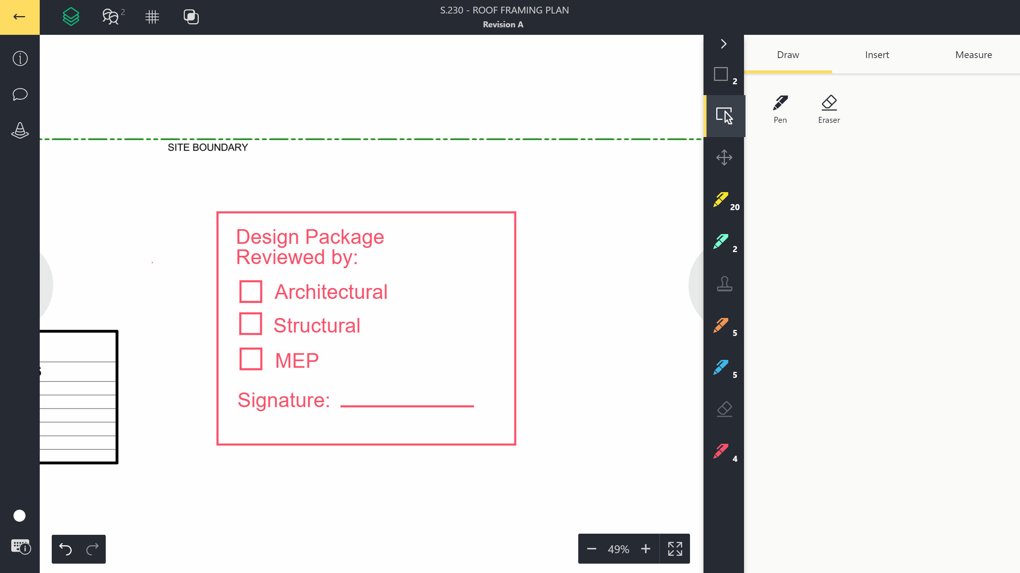Screen dimensions: 1020x573
Task: Click the zoom percentage display
Action: 618,549
